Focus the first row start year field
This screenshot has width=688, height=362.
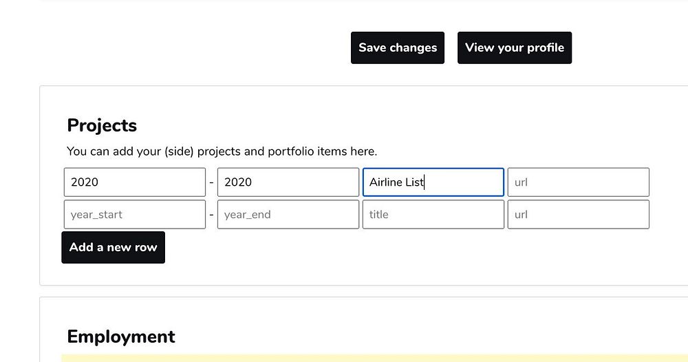click(x=135, y=182)
